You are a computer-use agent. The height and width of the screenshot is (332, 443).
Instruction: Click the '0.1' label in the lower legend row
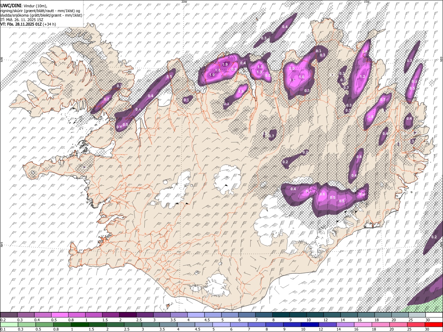click(3, 330)
